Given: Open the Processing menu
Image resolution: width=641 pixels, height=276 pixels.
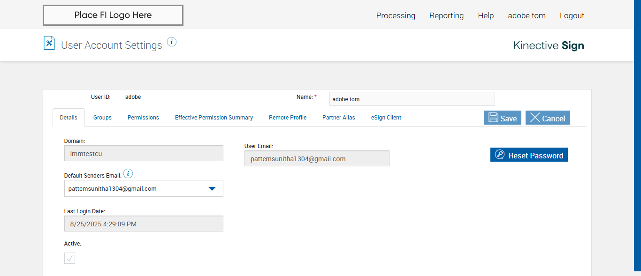Looking at the screenshot, I should (396, 15).
